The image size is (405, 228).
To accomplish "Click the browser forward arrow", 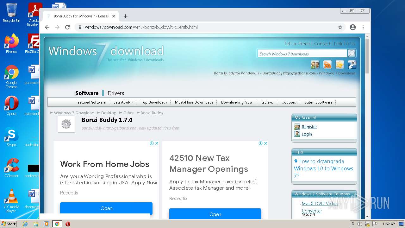I will (57, 27).
